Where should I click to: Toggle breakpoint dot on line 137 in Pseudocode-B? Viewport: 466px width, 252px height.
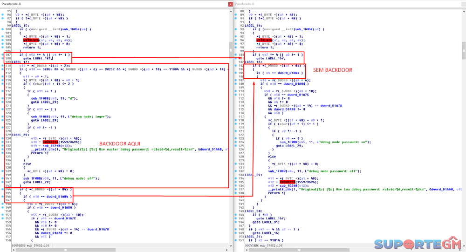click(236, 190)
